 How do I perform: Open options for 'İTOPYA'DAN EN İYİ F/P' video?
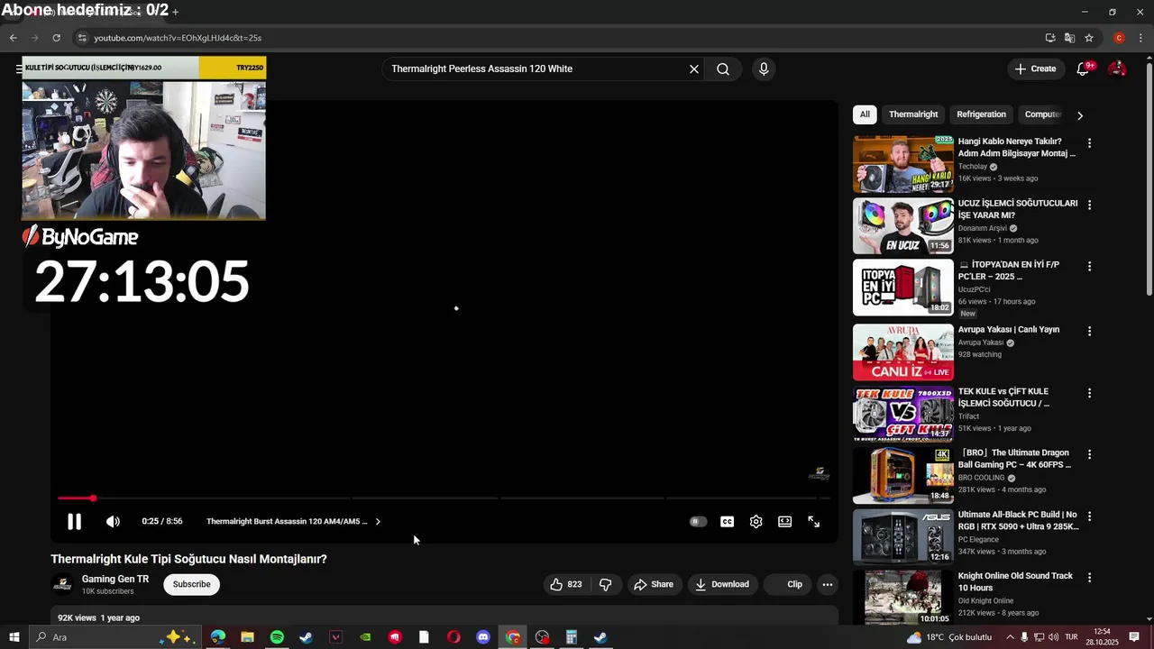(1089, 267)
